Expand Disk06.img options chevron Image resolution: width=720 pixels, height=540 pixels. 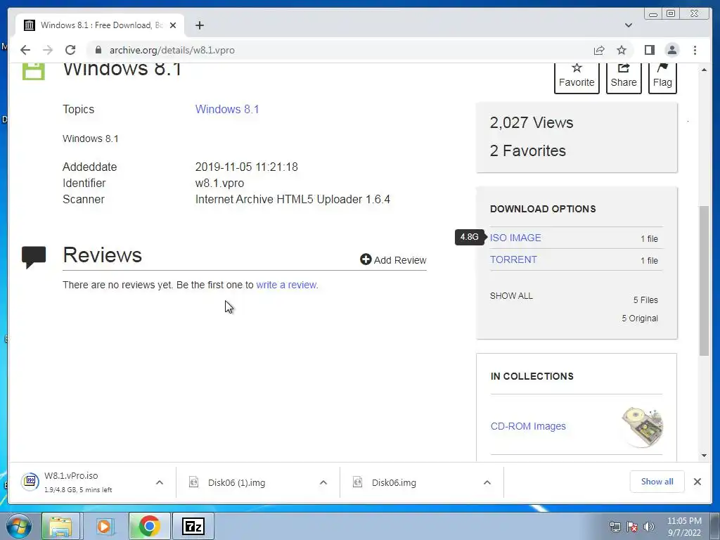(487, 482)
